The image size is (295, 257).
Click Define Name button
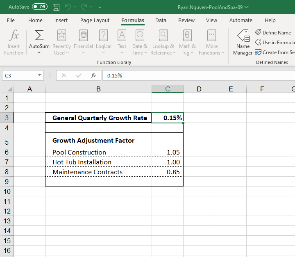(273, 32)
